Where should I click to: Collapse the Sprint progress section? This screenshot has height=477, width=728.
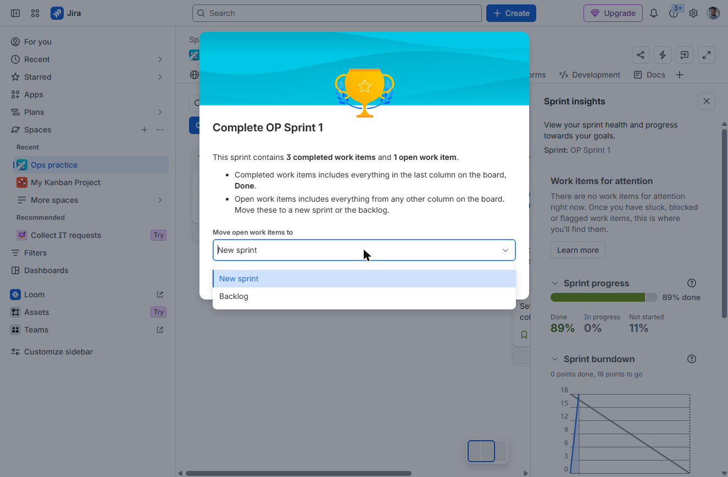pyautogui.click(x=555, y=283)
